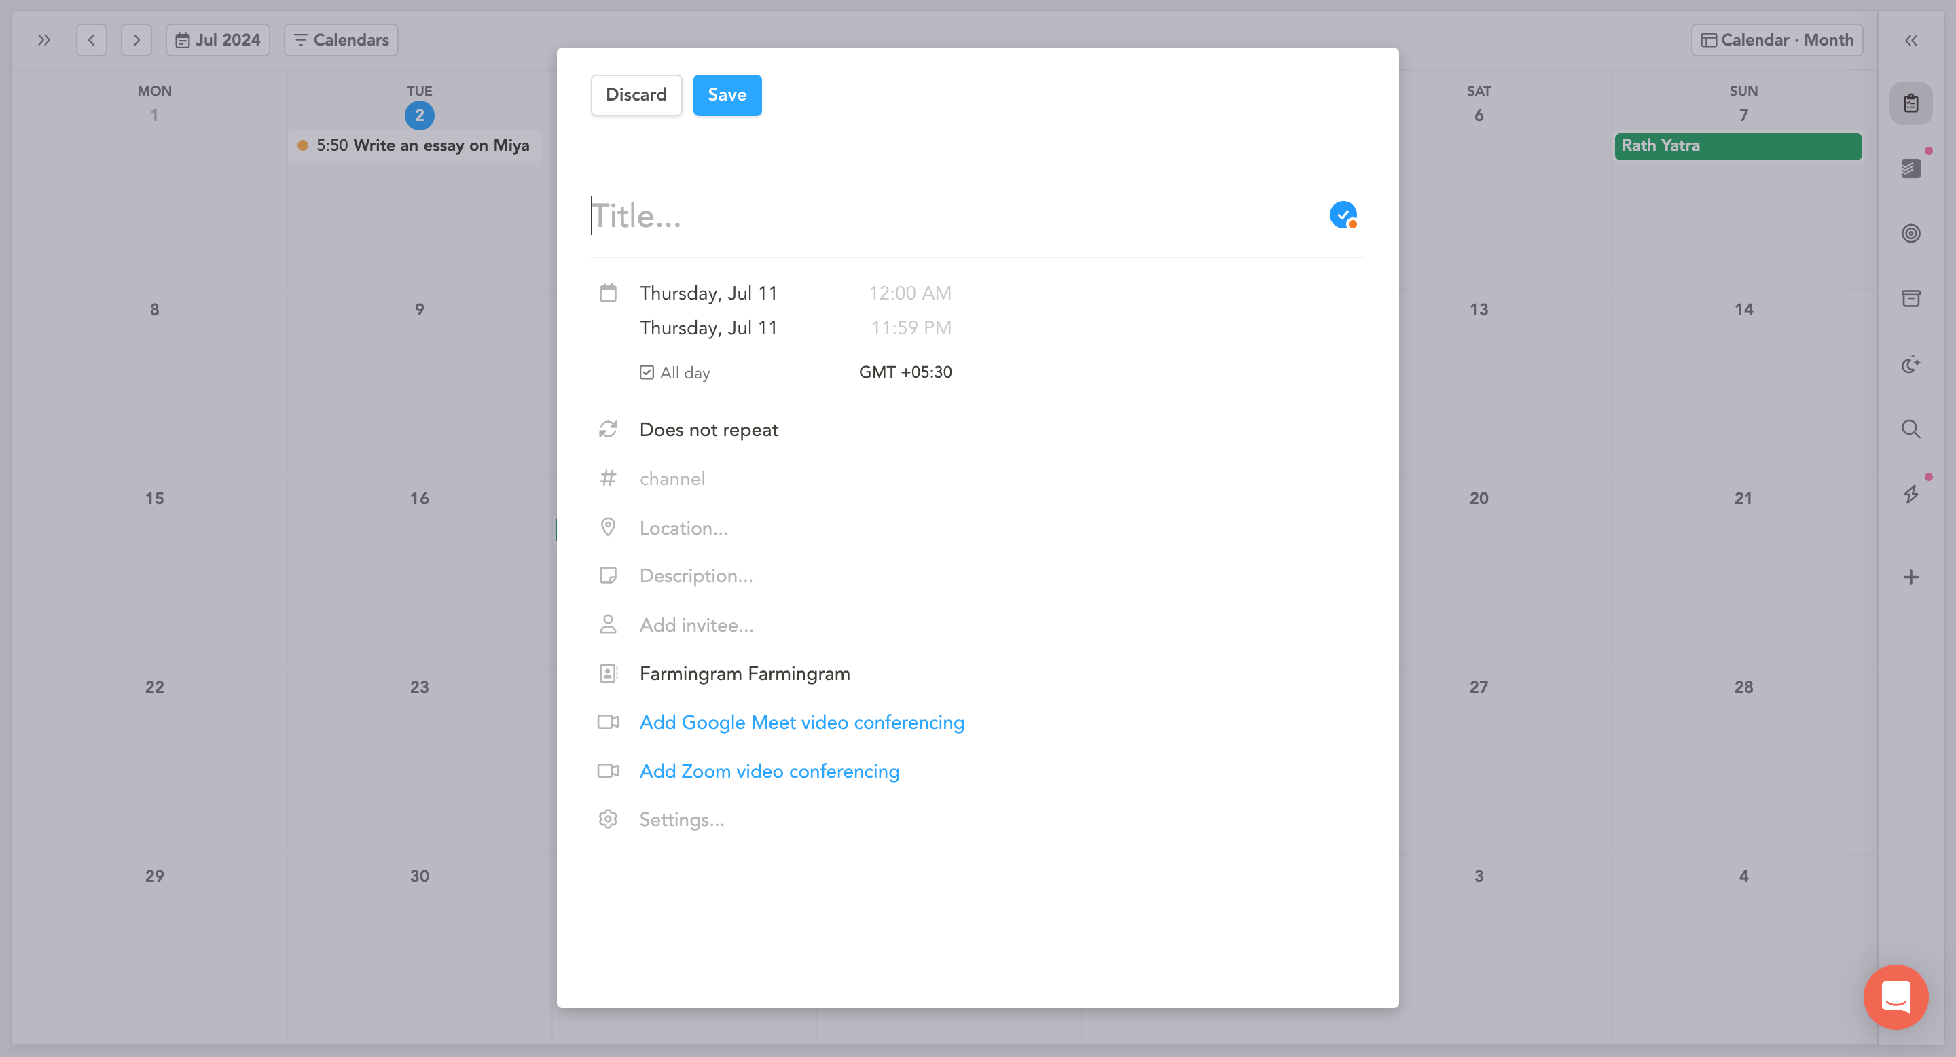Add Zoom video conferencing
Image resolution: width=1956 pixels, height=1057 pixels.
tap(769, 771)
